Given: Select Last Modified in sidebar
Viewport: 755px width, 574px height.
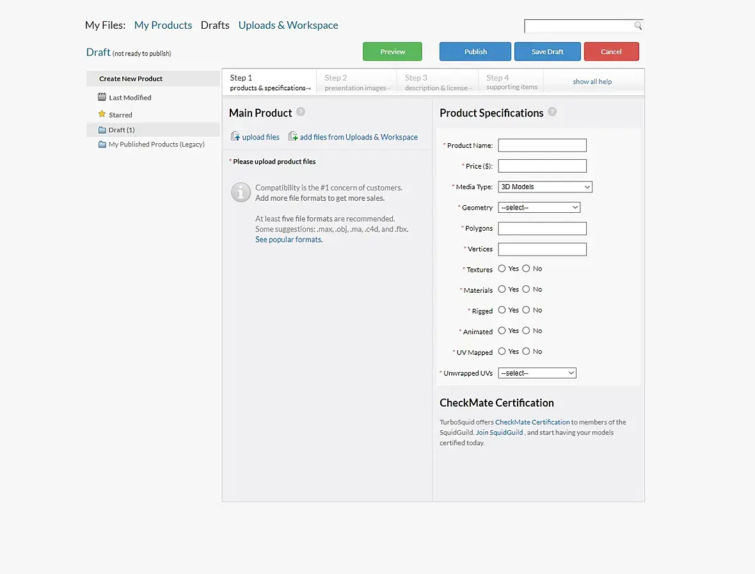Looking at the screenshot, I should point(130,98).
